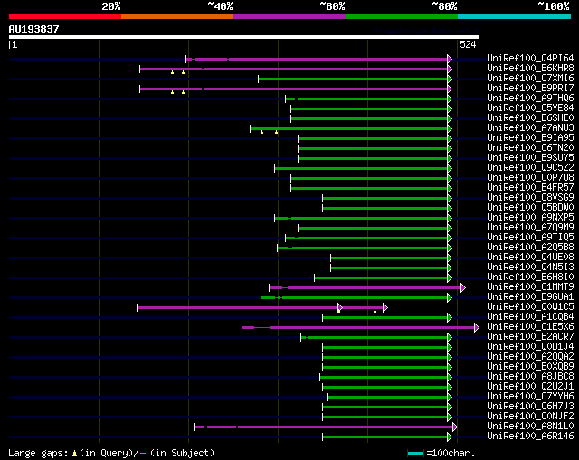579x460 pixels.
Task: Click the UniRef100_C0NJF2 label
Action: tap(530, 417)
